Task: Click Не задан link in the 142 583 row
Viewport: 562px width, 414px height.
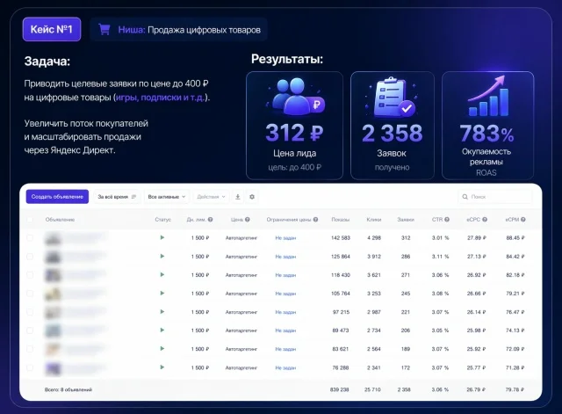Action: [x=285, y=238]
